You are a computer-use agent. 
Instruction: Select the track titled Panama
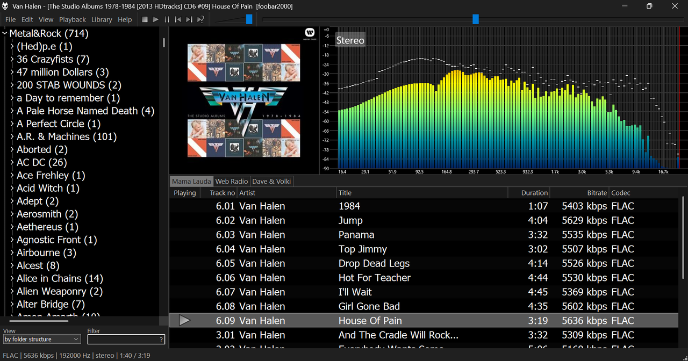pyautogui.click(x=356, y=235)
